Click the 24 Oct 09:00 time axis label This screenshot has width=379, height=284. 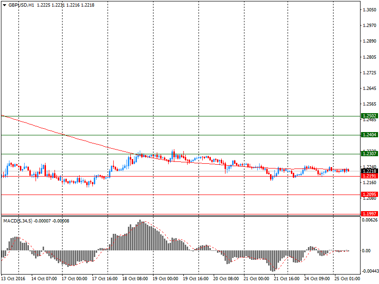click(x=317, y=278)
